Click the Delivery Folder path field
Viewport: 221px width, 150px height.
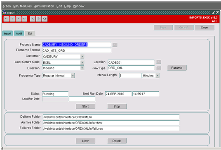(111, 117)
